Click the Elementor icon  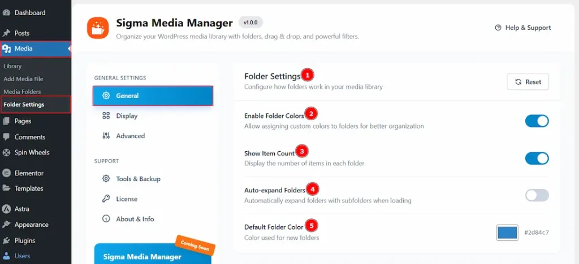pos(6,173)
